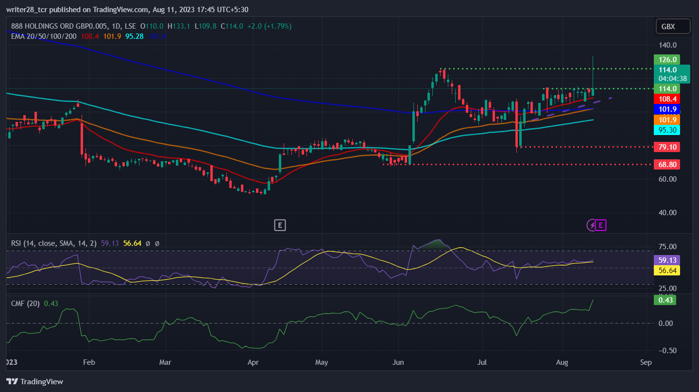Click the 75.00 RSI axis value
The image size is (699, 392).
pyautogui.click(x=668, y=247)
